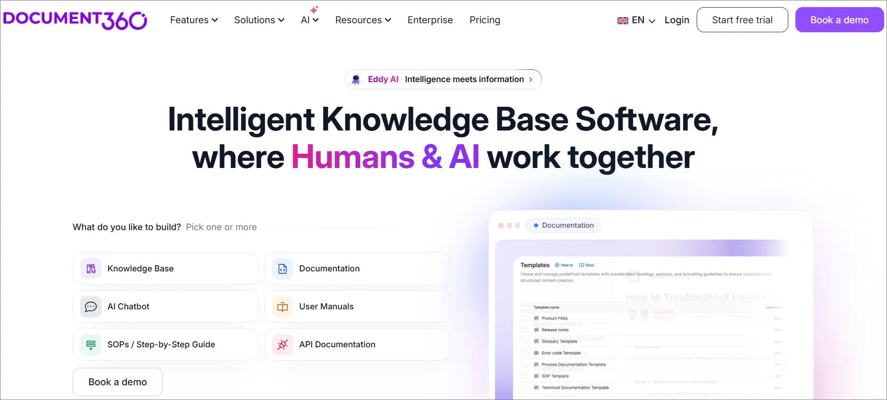Click the Documentation file code icon

tap(283, 269)
